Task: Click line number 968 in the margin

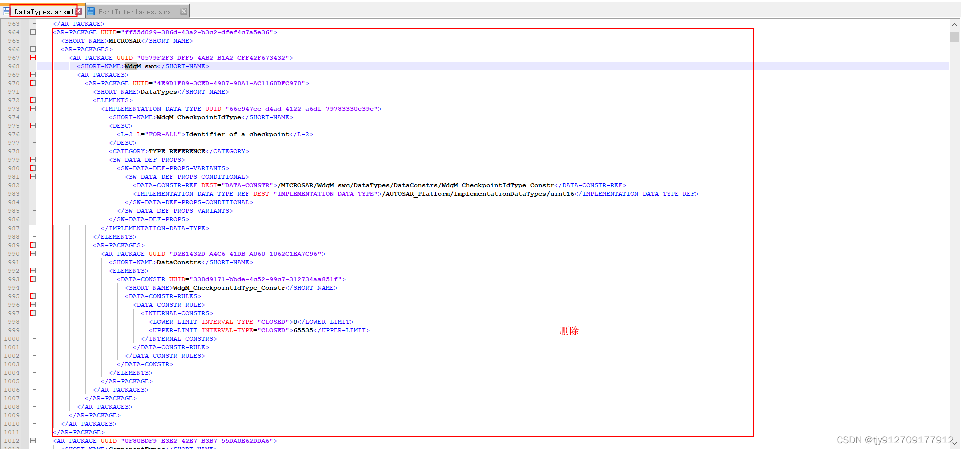Action: click(x=14, y=66)
